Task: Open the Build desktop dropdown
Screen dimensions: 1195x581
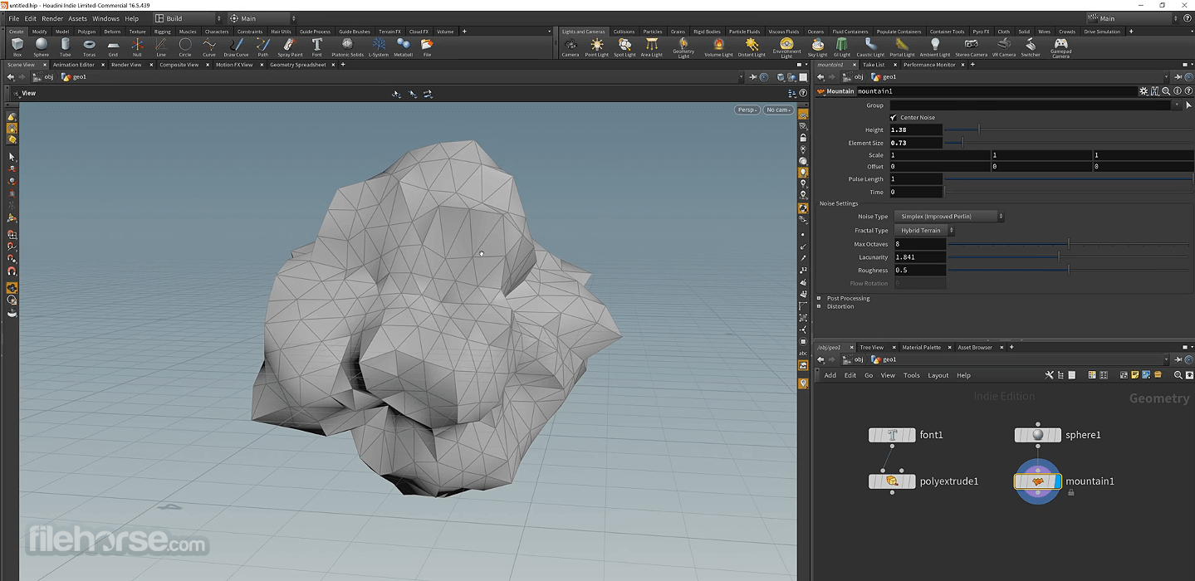Action: (x=189, y=18)
